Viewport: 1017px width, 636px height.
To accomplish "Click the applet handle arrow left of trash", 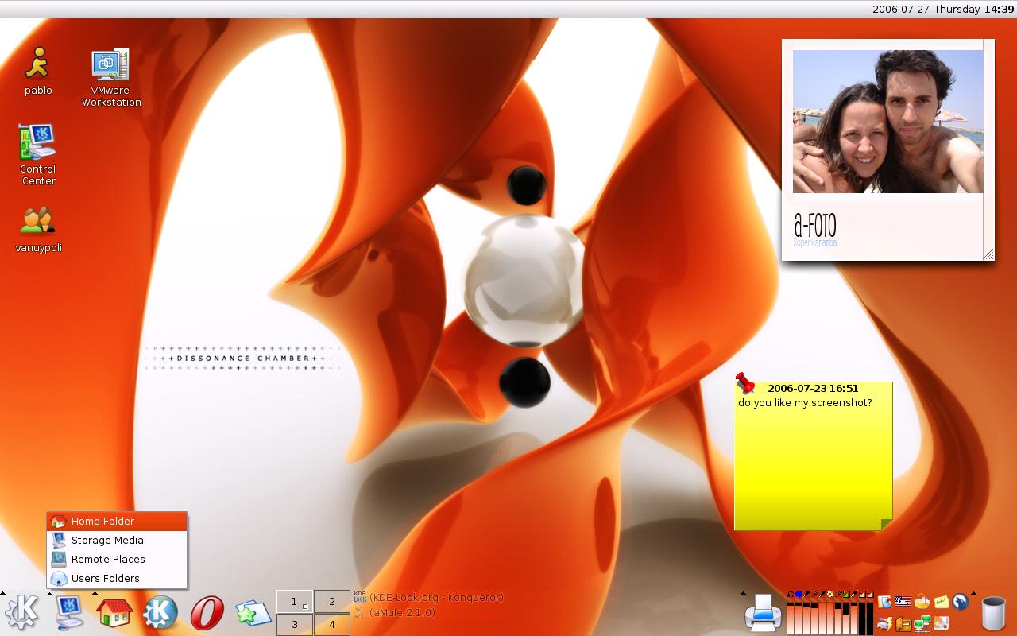I will [x=973, y=593].
